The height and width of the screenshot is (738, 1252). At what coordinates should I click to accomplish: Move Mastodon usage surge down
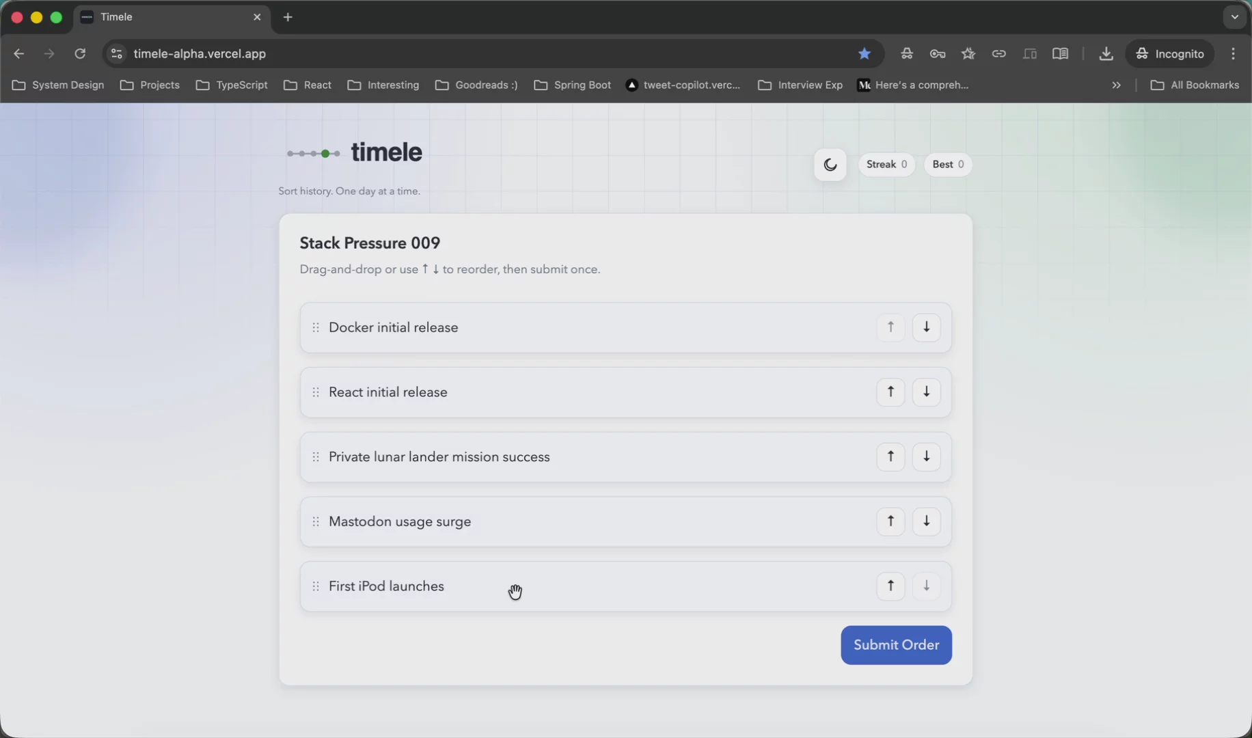[x=926, y=521]
